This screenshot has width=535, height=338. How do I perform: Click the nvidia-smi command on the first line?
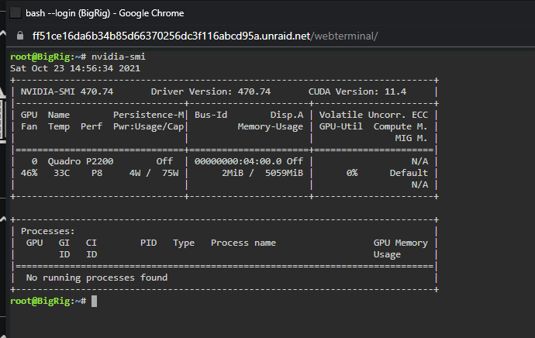[x=119, y=57]
